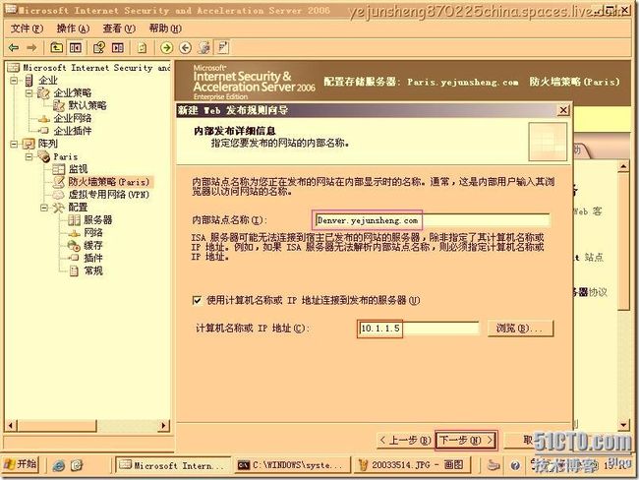Open the 查看(V) menu
Viewport: 639px width, 480px height.
coord(119,29)
